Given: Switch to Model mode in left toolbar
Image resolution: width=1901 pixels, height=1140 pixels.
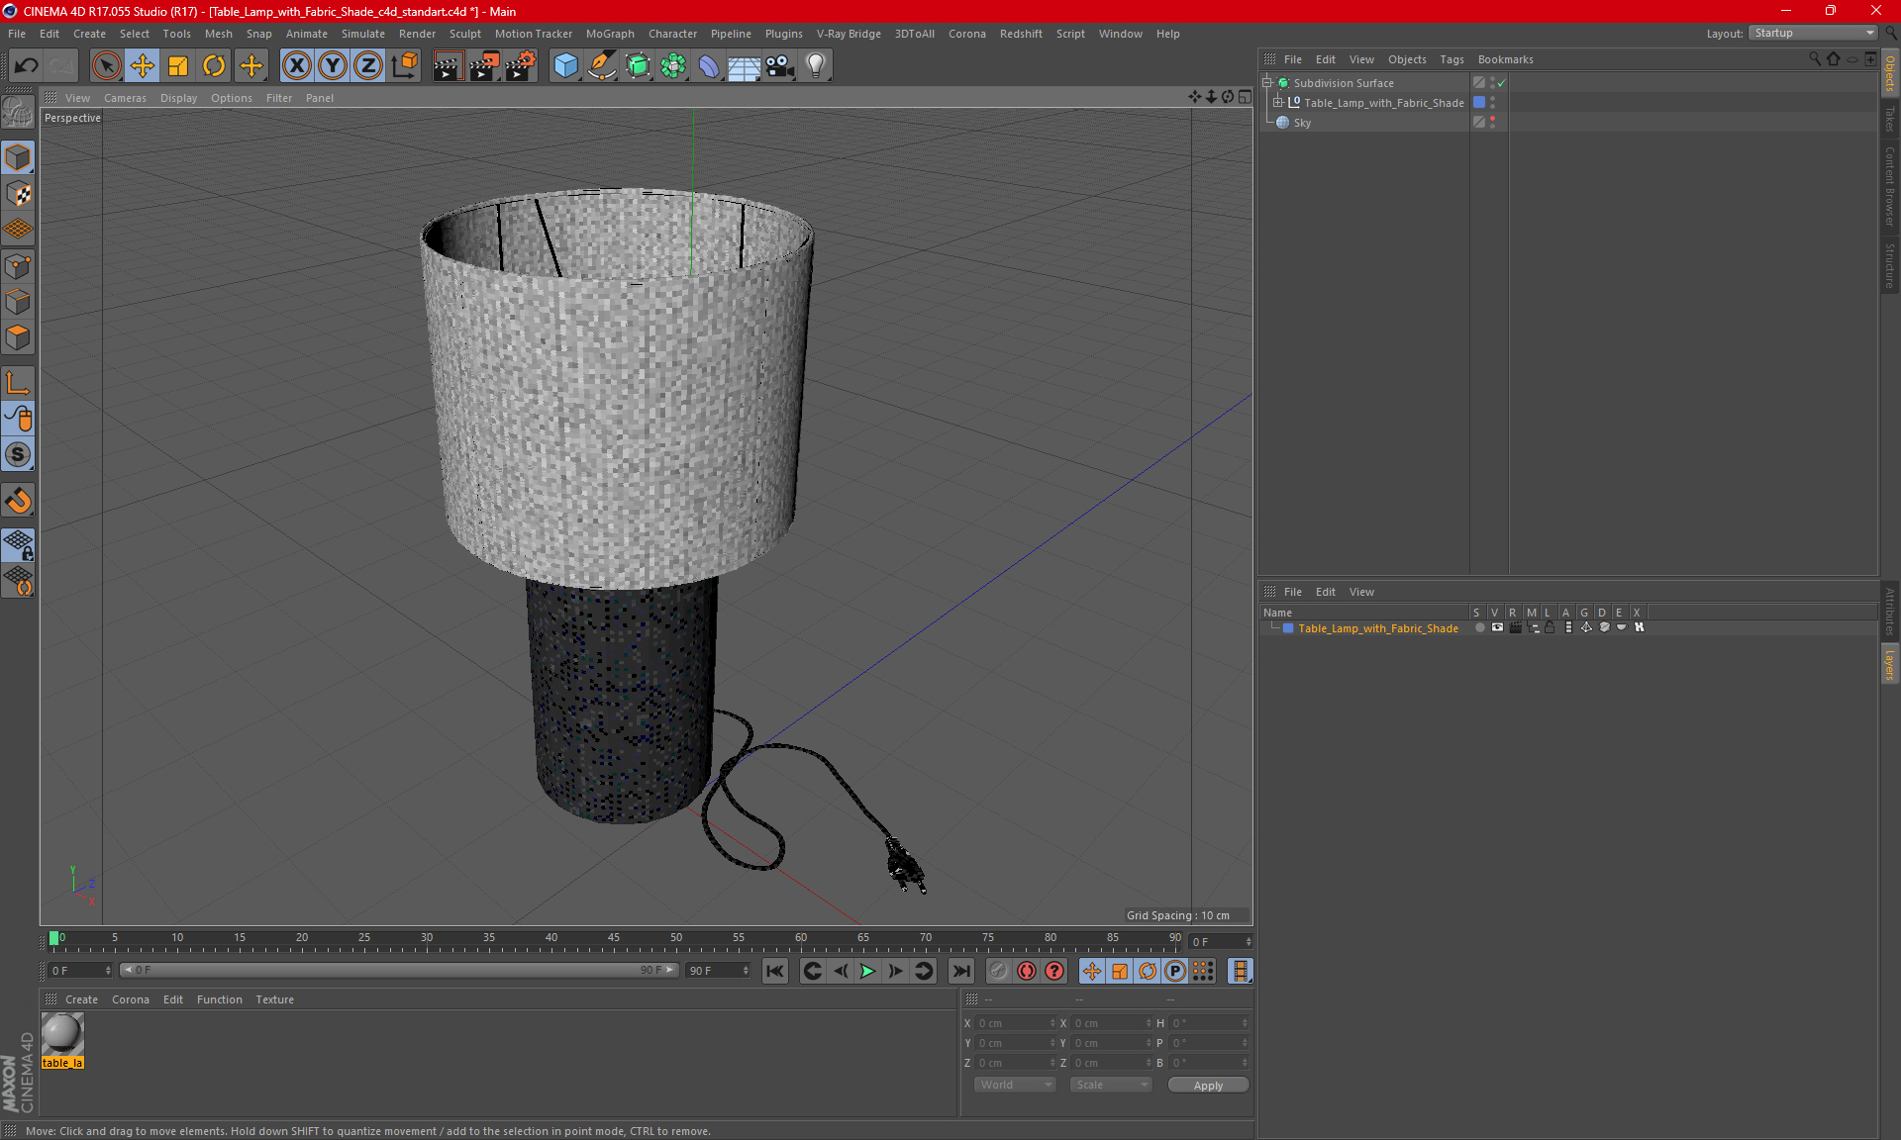Looking at the screenshot, I should pyautogui.click(x=18, y=158).
